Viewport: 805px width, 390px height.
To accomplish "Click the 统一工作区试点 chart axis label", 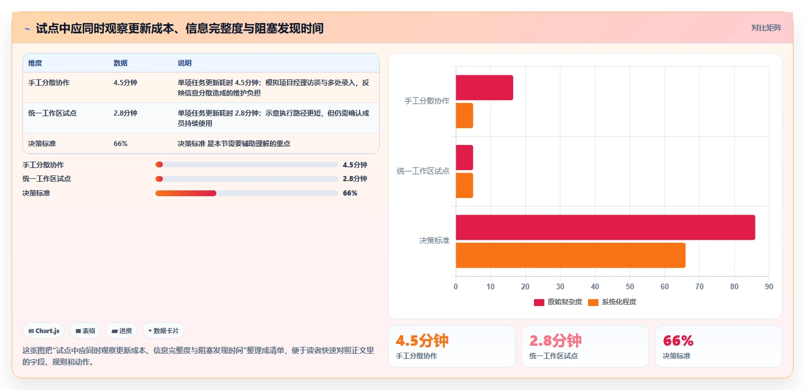I will point(424,171).
